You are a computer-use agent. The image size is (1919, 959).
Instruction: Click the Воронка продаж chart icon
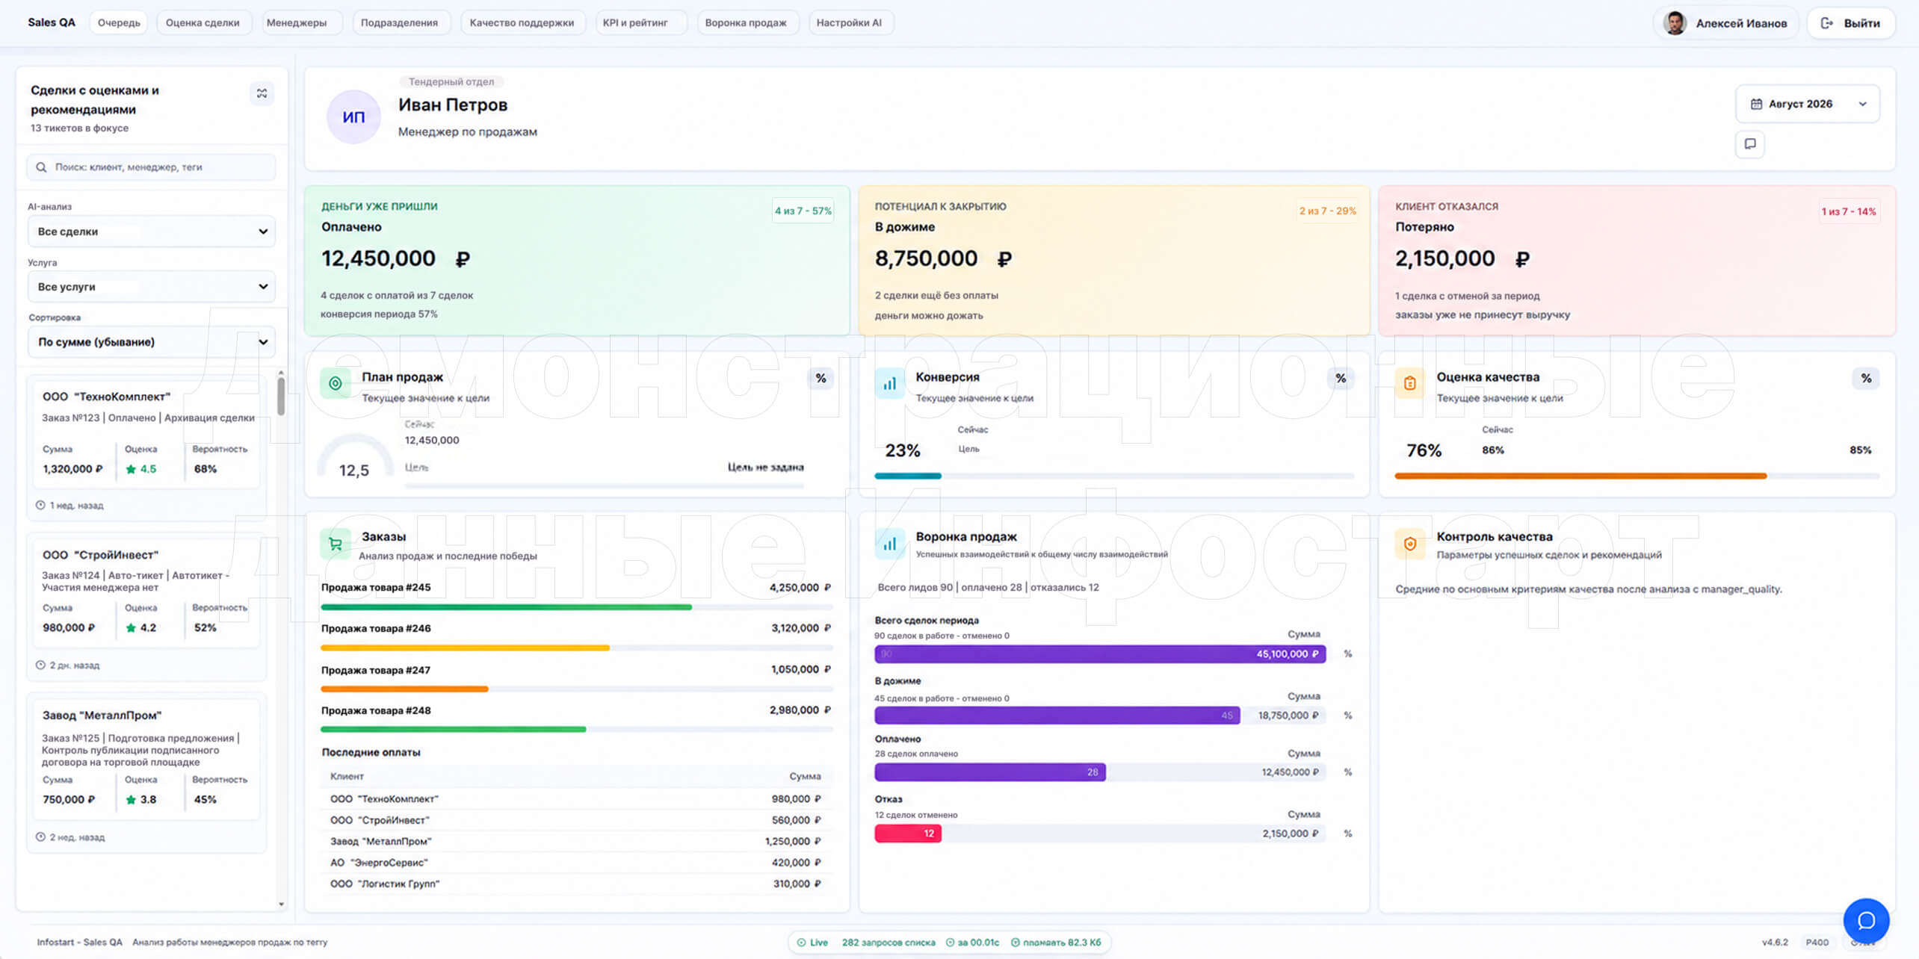pyautogui.click(x=889, y=544)
